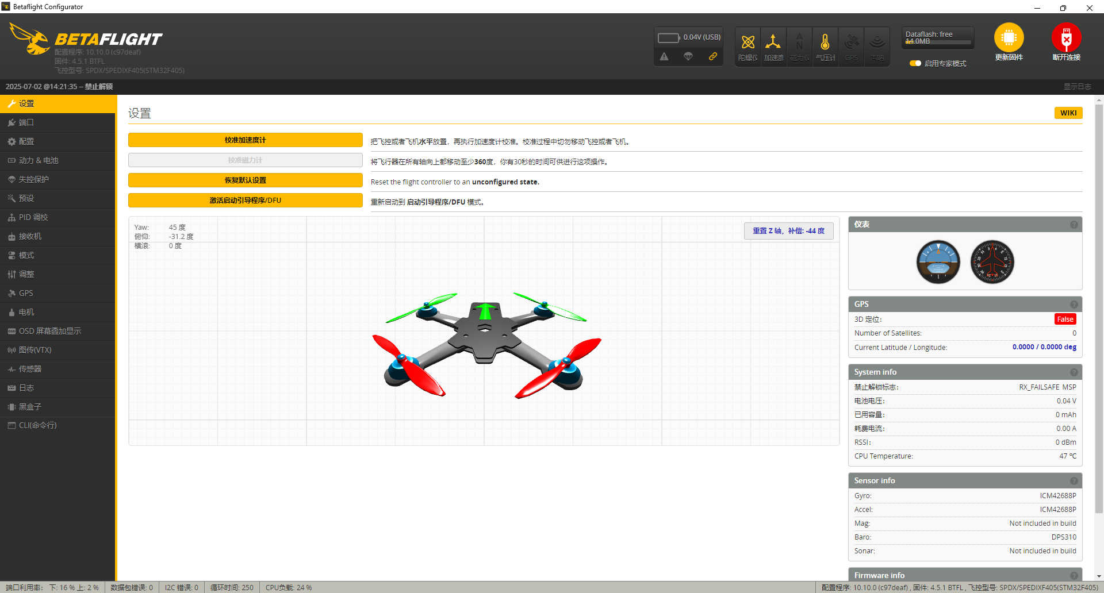
Task: Click the artificial horizon instrument gauge
Action: click(938, 262)
